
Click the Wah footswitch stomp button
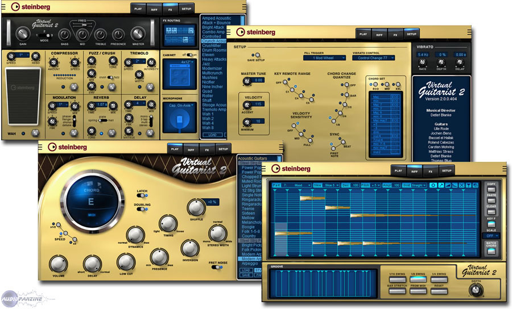[35, 133]
